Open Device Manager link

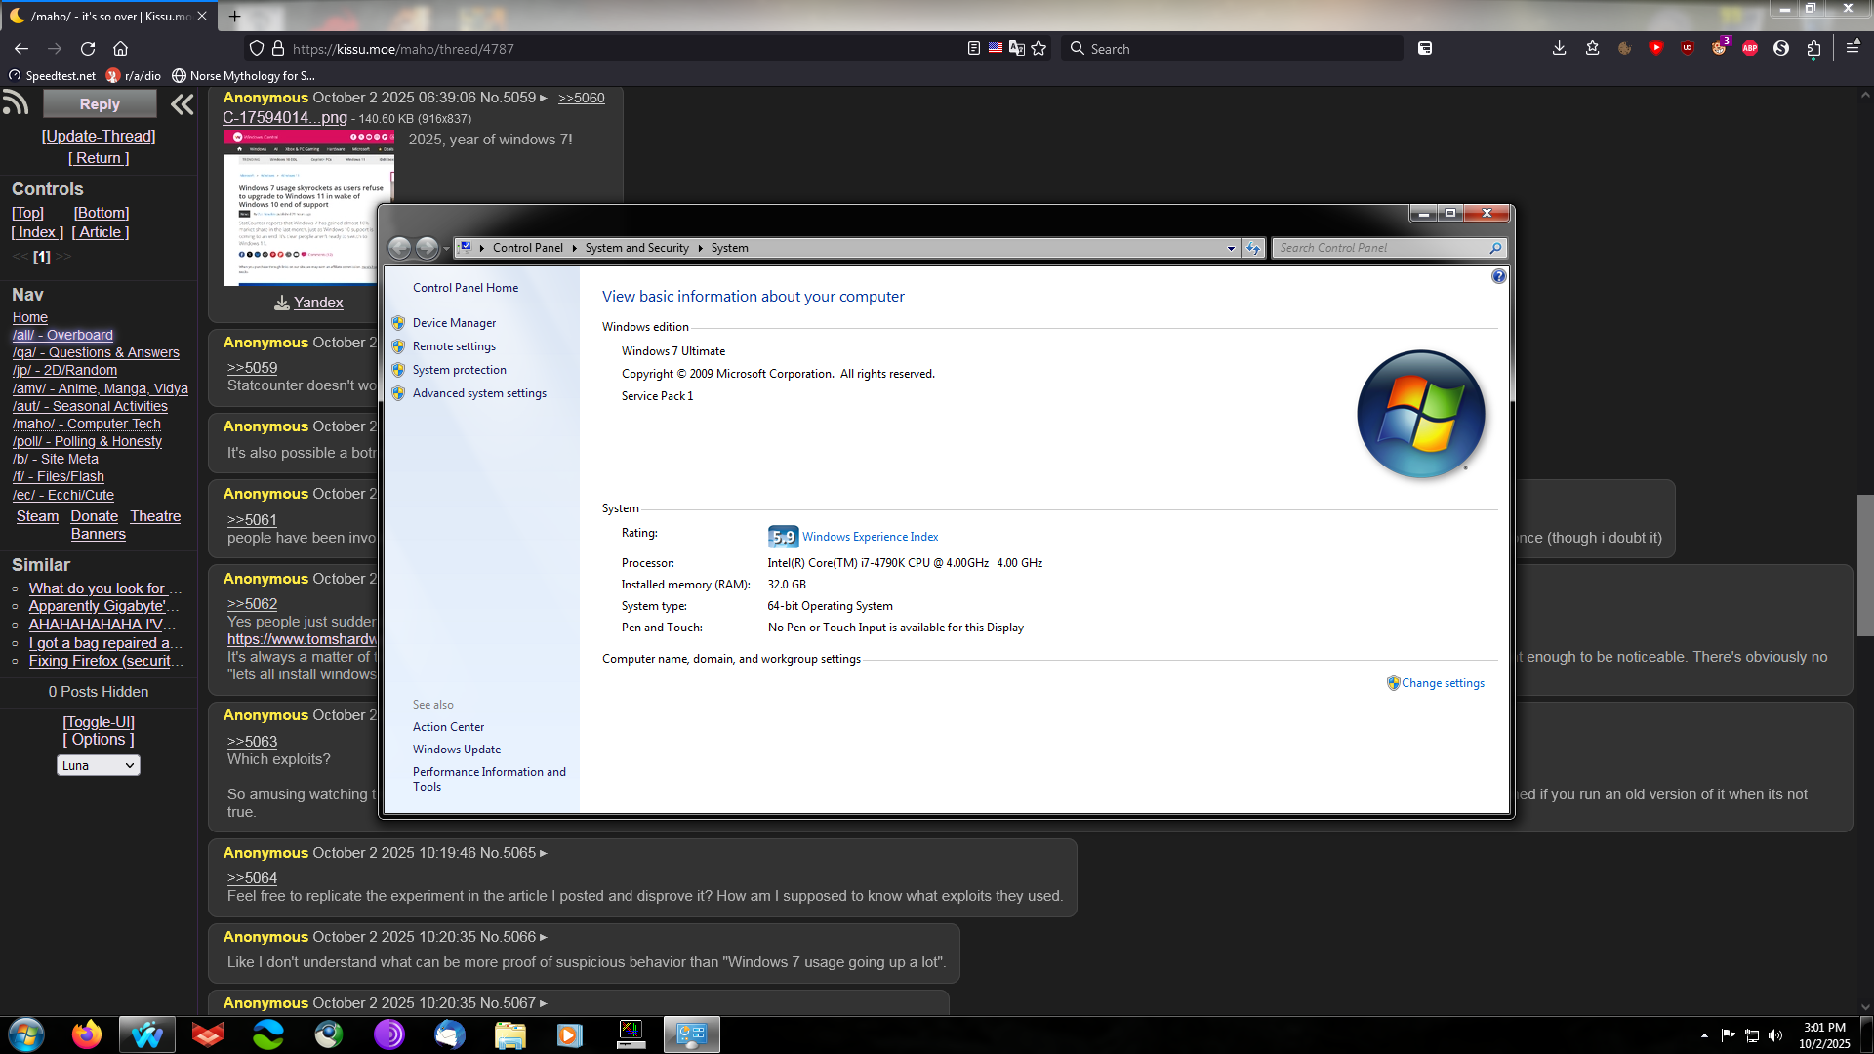(454, 323)
